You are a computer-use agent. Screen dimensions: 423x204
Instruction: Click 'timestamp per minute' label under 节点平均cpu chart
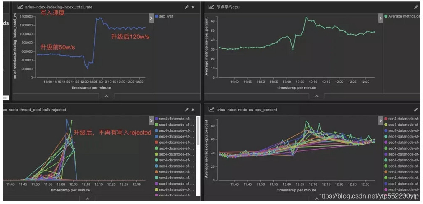coord(297,87)
